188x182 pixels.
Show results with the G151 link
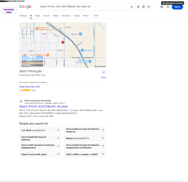pos(51,116)
